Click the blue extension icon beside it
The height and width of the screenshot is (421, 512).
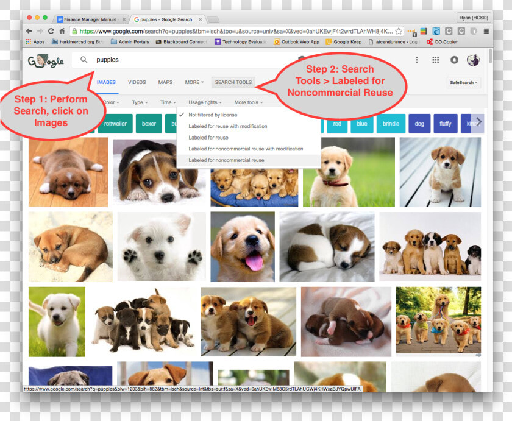436,31
